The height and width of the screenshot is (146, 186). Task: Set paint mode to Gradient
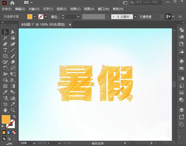click(x=9, y=132)
